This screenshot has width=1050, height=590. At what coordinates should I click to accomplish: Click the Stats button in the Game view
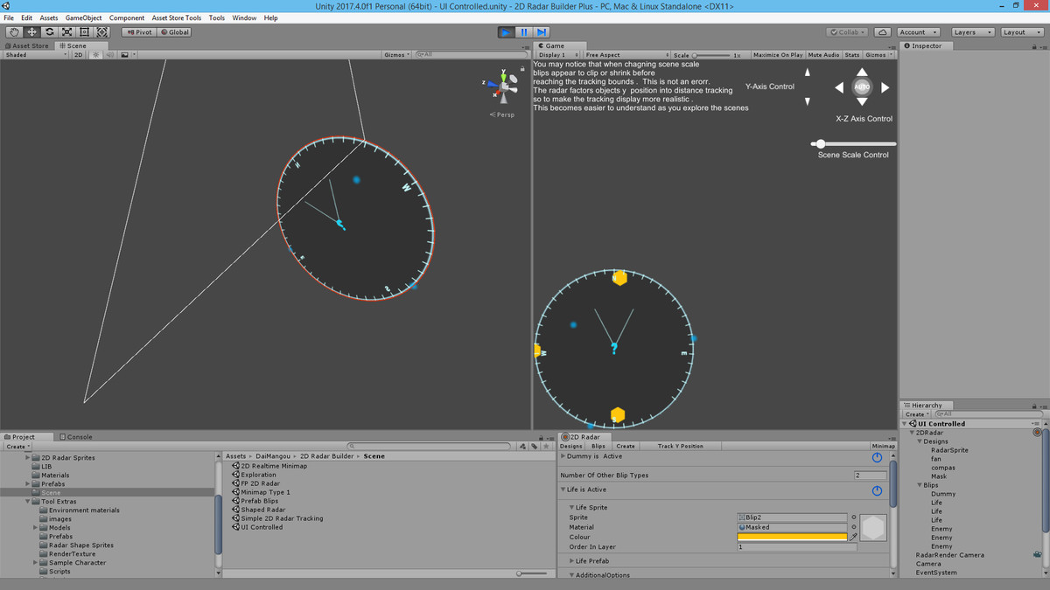(x=851, y=54)
